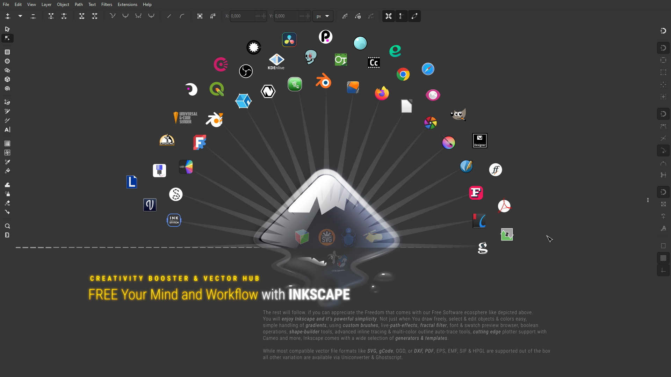Select the Connector tool
This screenshot has width=671, height=377.
[x=7, y=212]
